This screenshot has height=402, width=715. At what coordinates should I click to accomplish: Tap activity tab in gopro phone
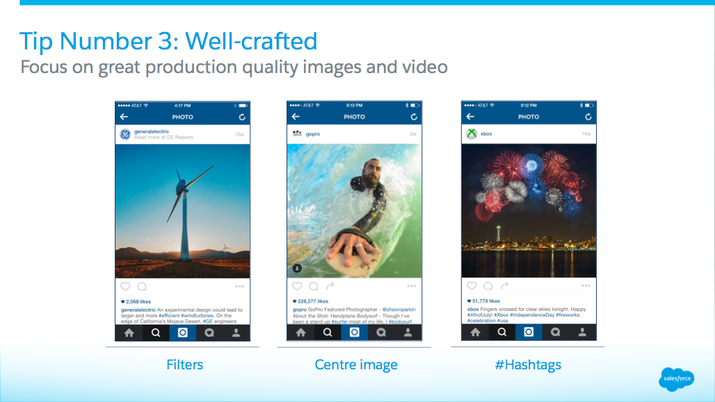[x=381, y=332]
